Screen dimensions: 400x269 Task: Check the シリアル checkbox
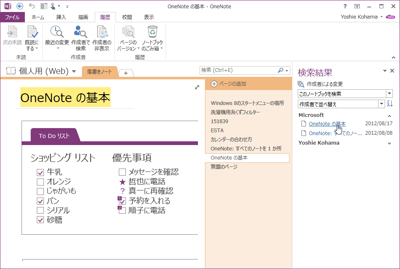(x=40, y=210)
